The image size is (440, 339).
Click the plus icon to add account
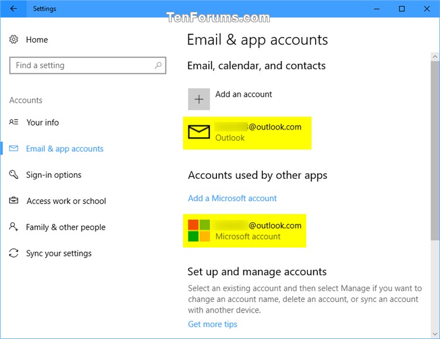click(x=199, y=99)
